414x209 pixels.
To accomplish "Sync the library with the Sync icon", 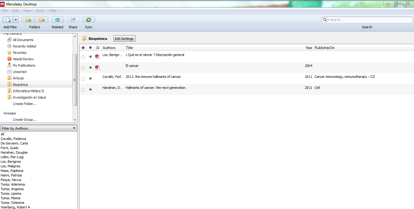I will tap(89, 20).
